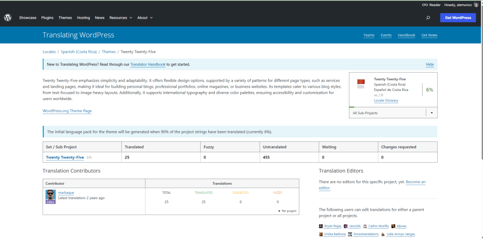Open the WordPress.org Theme Page link
Screen dimensions: 483x239
(67, 111)
